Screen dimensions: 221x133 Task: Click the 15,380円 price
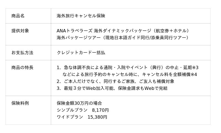pos(97,117)
